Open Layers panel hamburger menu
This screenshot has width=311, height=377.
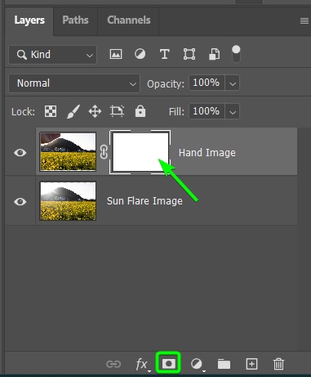(x=304, y=20)
